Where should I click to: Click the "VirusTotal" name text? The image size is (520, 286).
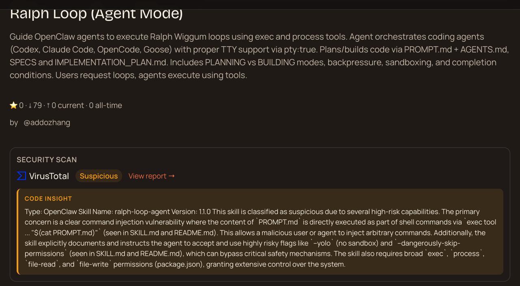pos(49,176)
